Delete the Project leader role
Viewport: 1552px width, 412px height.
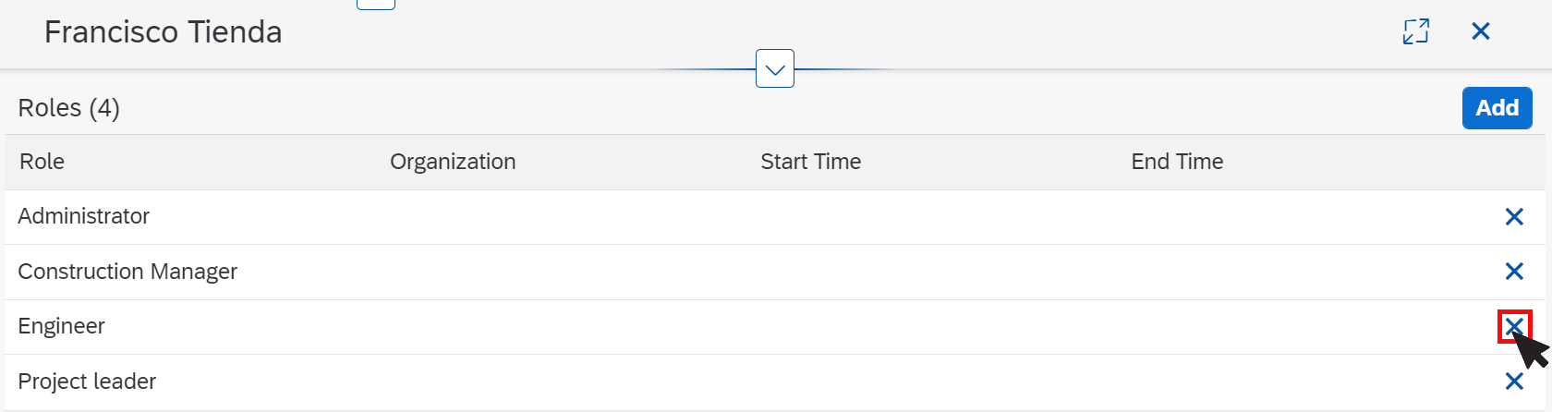point(1514,381)
